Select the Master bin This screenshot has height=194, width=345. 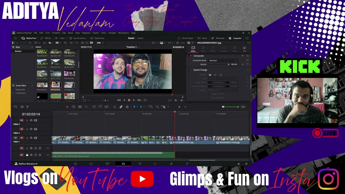pyautogui.click(x=18, y=51)
